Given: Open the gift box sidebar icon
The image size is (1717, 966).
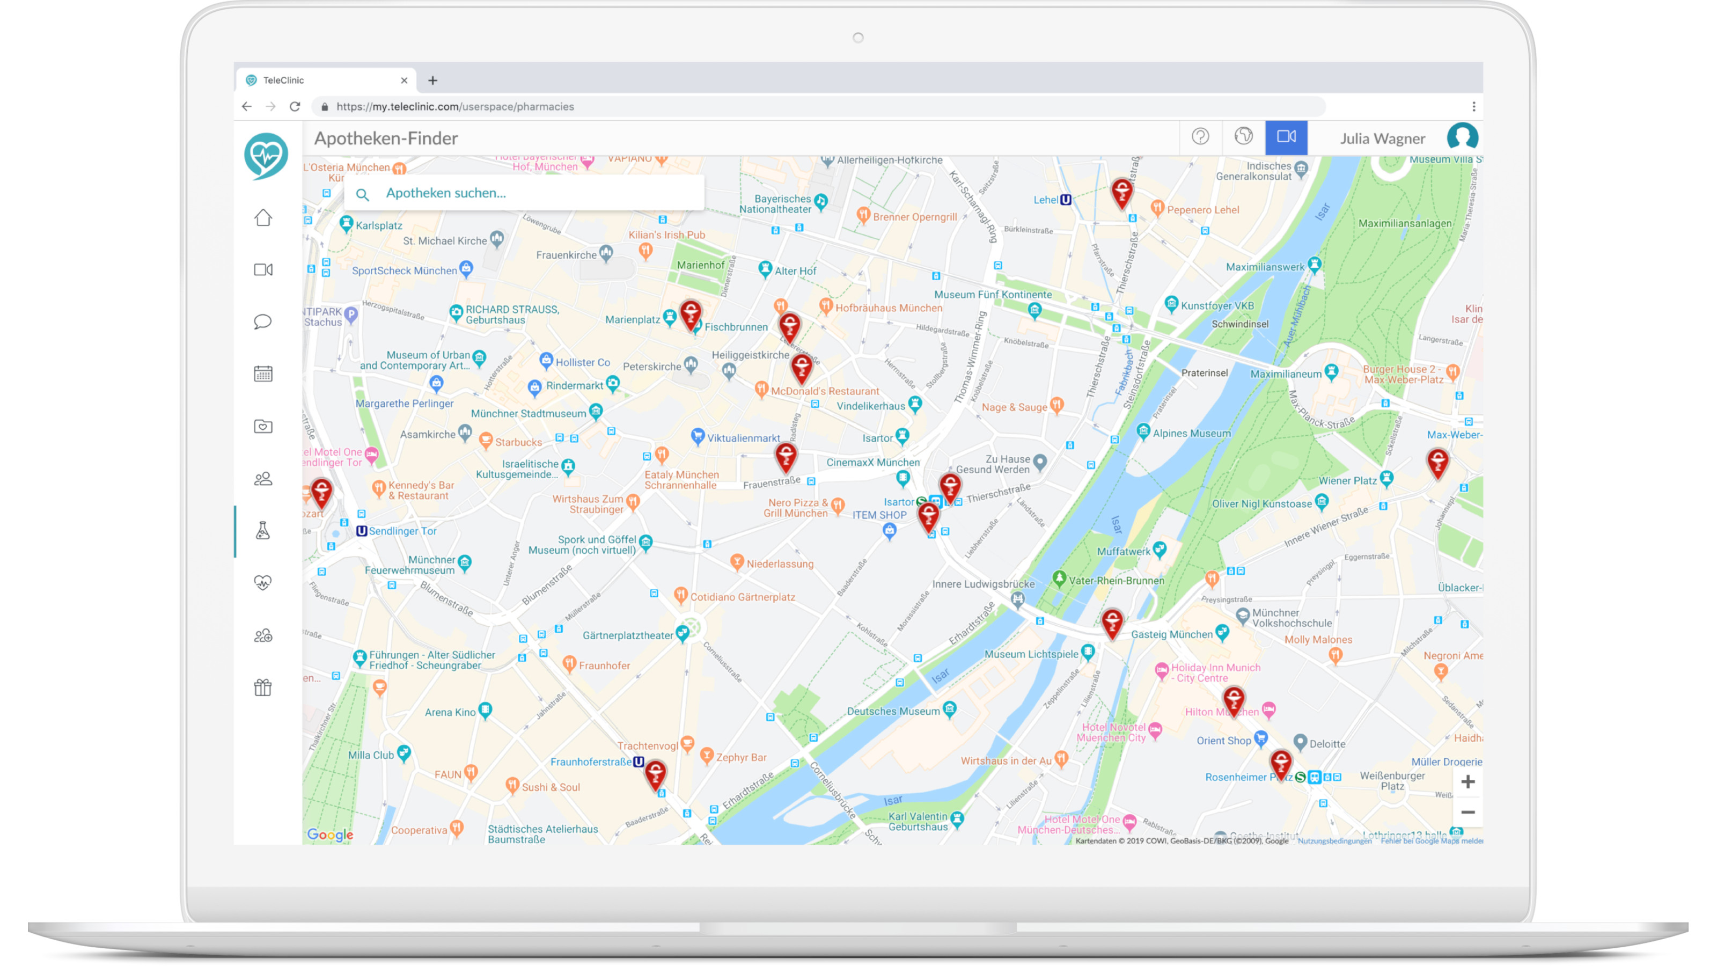Looking at the screenshot, I should pos(262,687).
